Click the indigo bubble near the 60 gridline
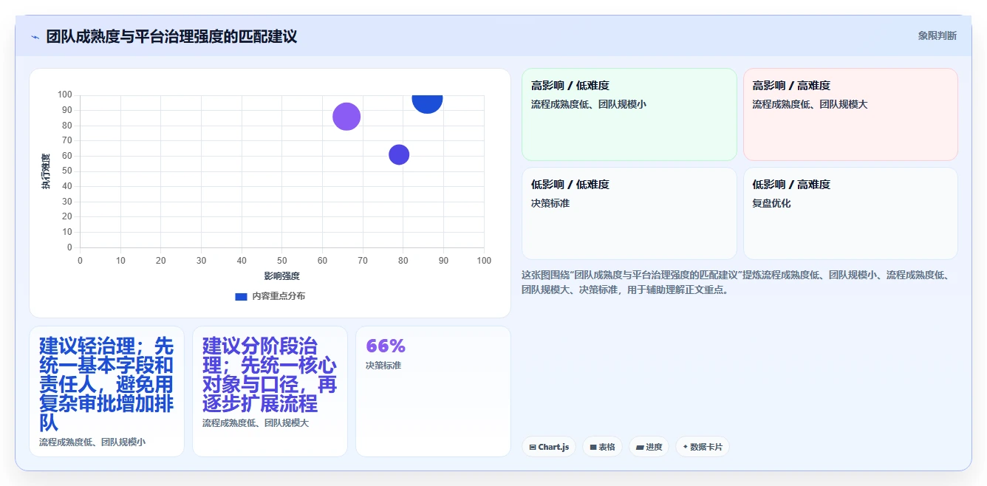The image size is (987, 486). pyautogui.click(x=399, y=154)
